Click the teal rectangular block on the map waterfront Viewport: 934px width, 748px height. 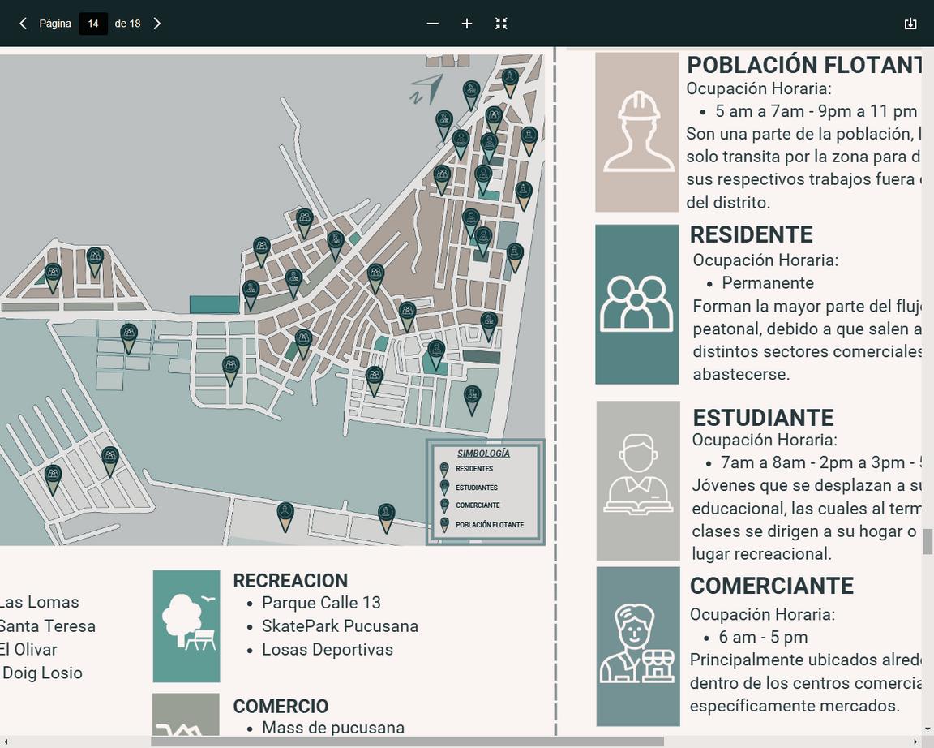click(x=214, y=304)
